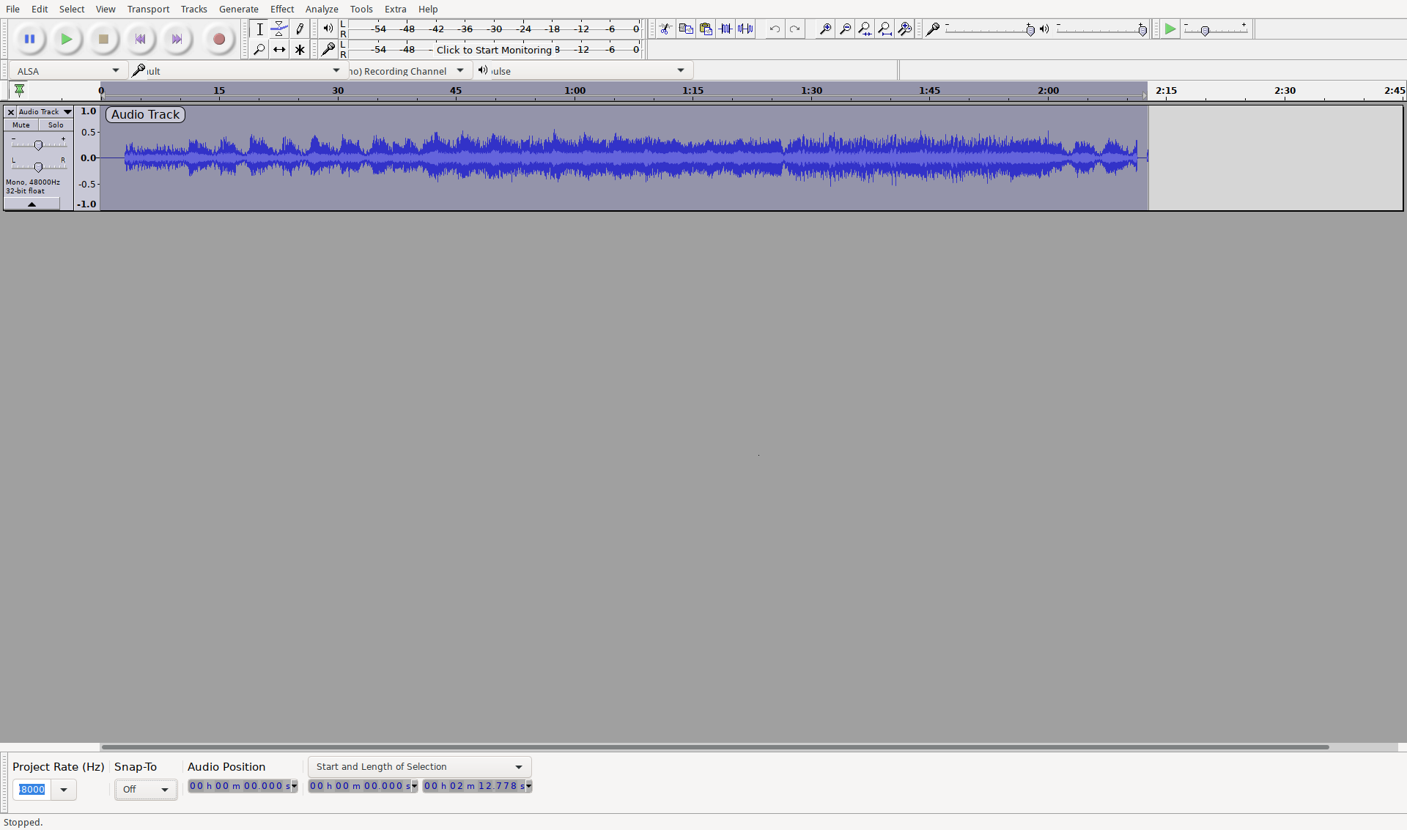Open the Generate menu
This screenshot has width=1407, height=830.
pos(239,9)
